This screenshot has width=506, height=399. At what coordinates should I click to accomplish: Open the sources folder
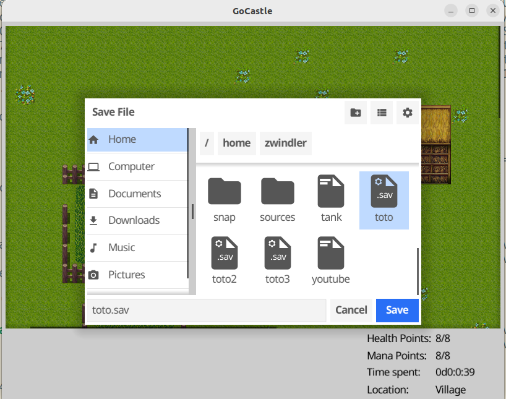(277, 198)
